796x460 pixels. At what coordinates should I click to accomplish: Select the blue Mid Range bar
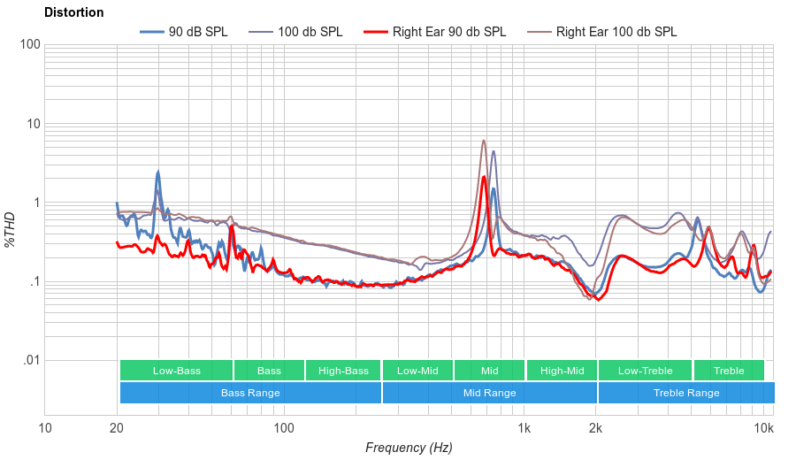489,393
